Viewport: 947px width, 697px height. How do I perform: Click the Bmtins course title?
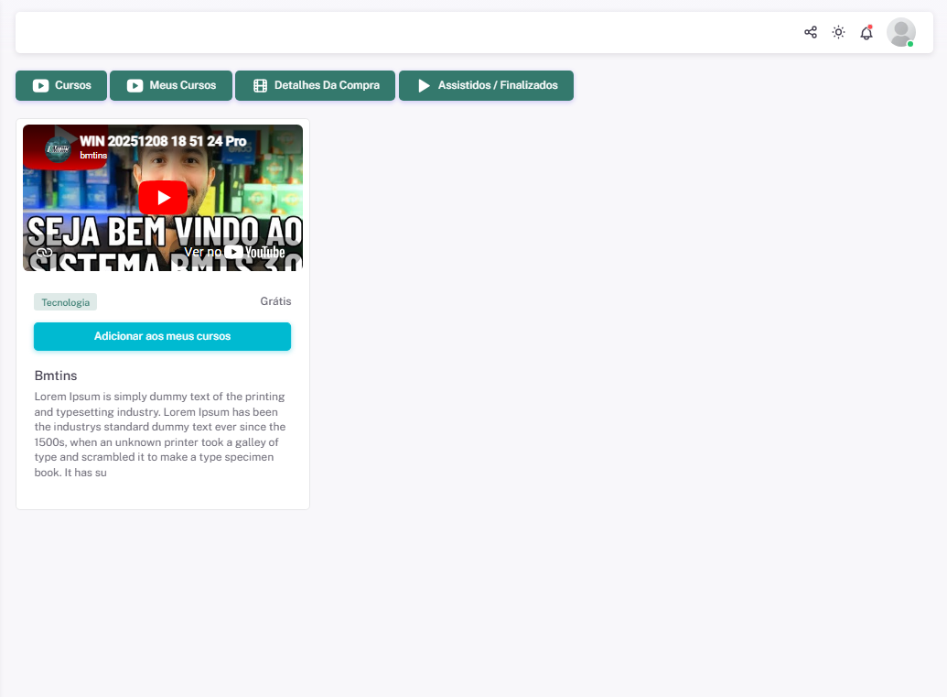(56, 376)
